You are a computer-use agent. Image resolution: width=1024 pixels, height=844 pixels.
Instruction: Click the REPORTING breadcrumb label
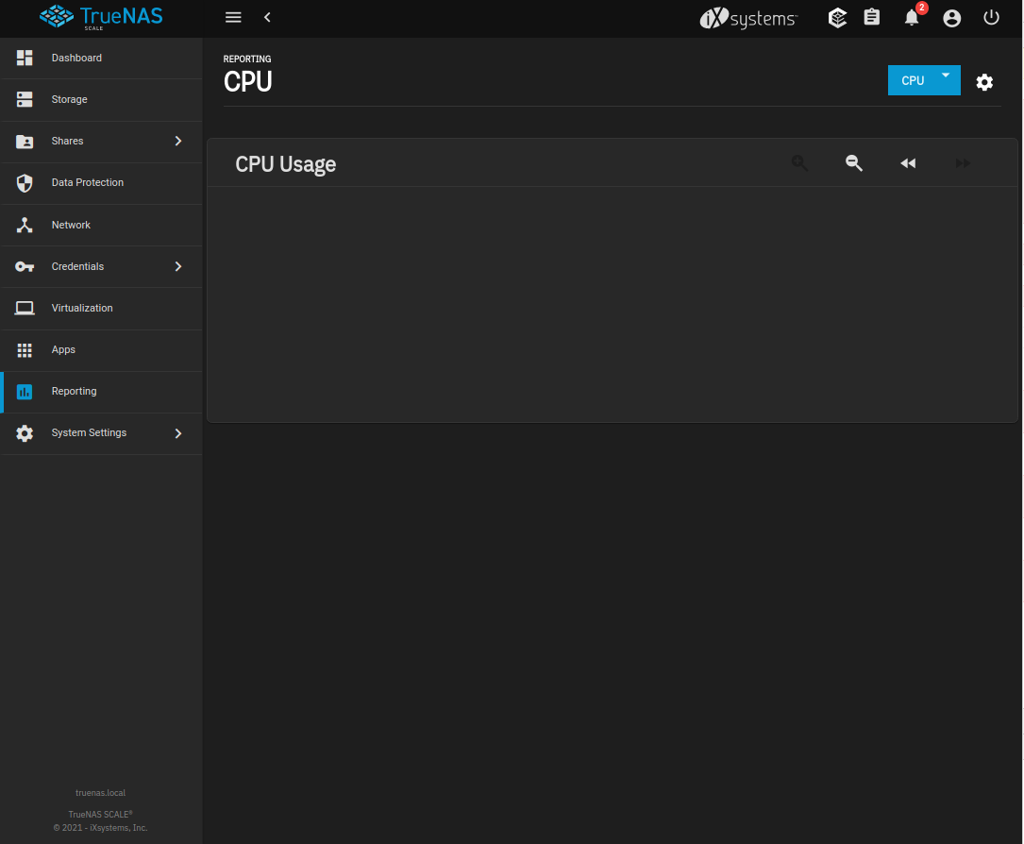click(x=247, y=59)
